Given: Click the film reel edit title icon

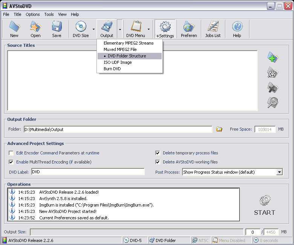Looking at the screenshot, I should 273,72.
